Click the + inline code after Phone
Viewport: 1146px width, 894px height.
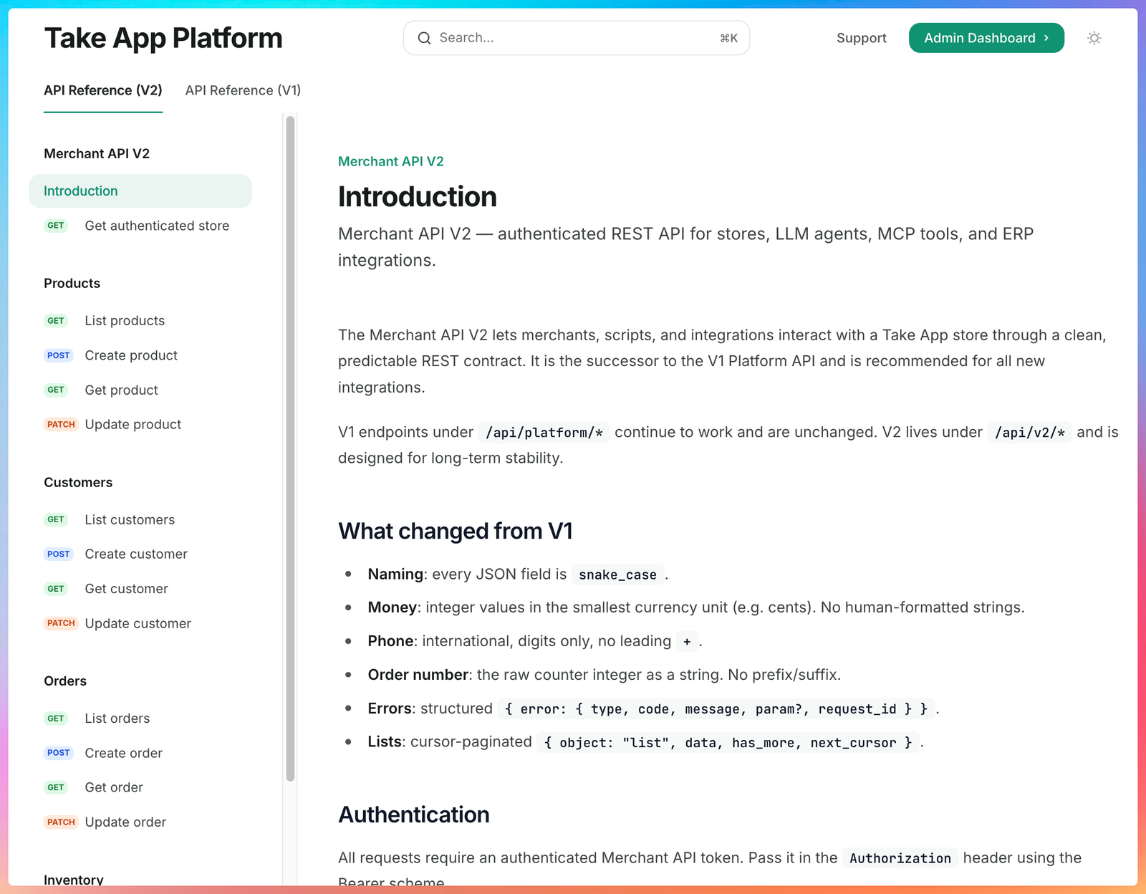(x=687, y=641)
